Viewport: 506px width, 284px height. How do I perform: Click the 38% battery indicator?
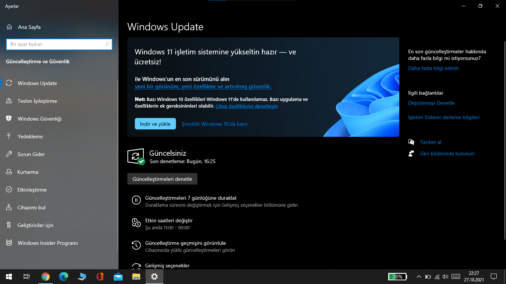click(397, 277)
